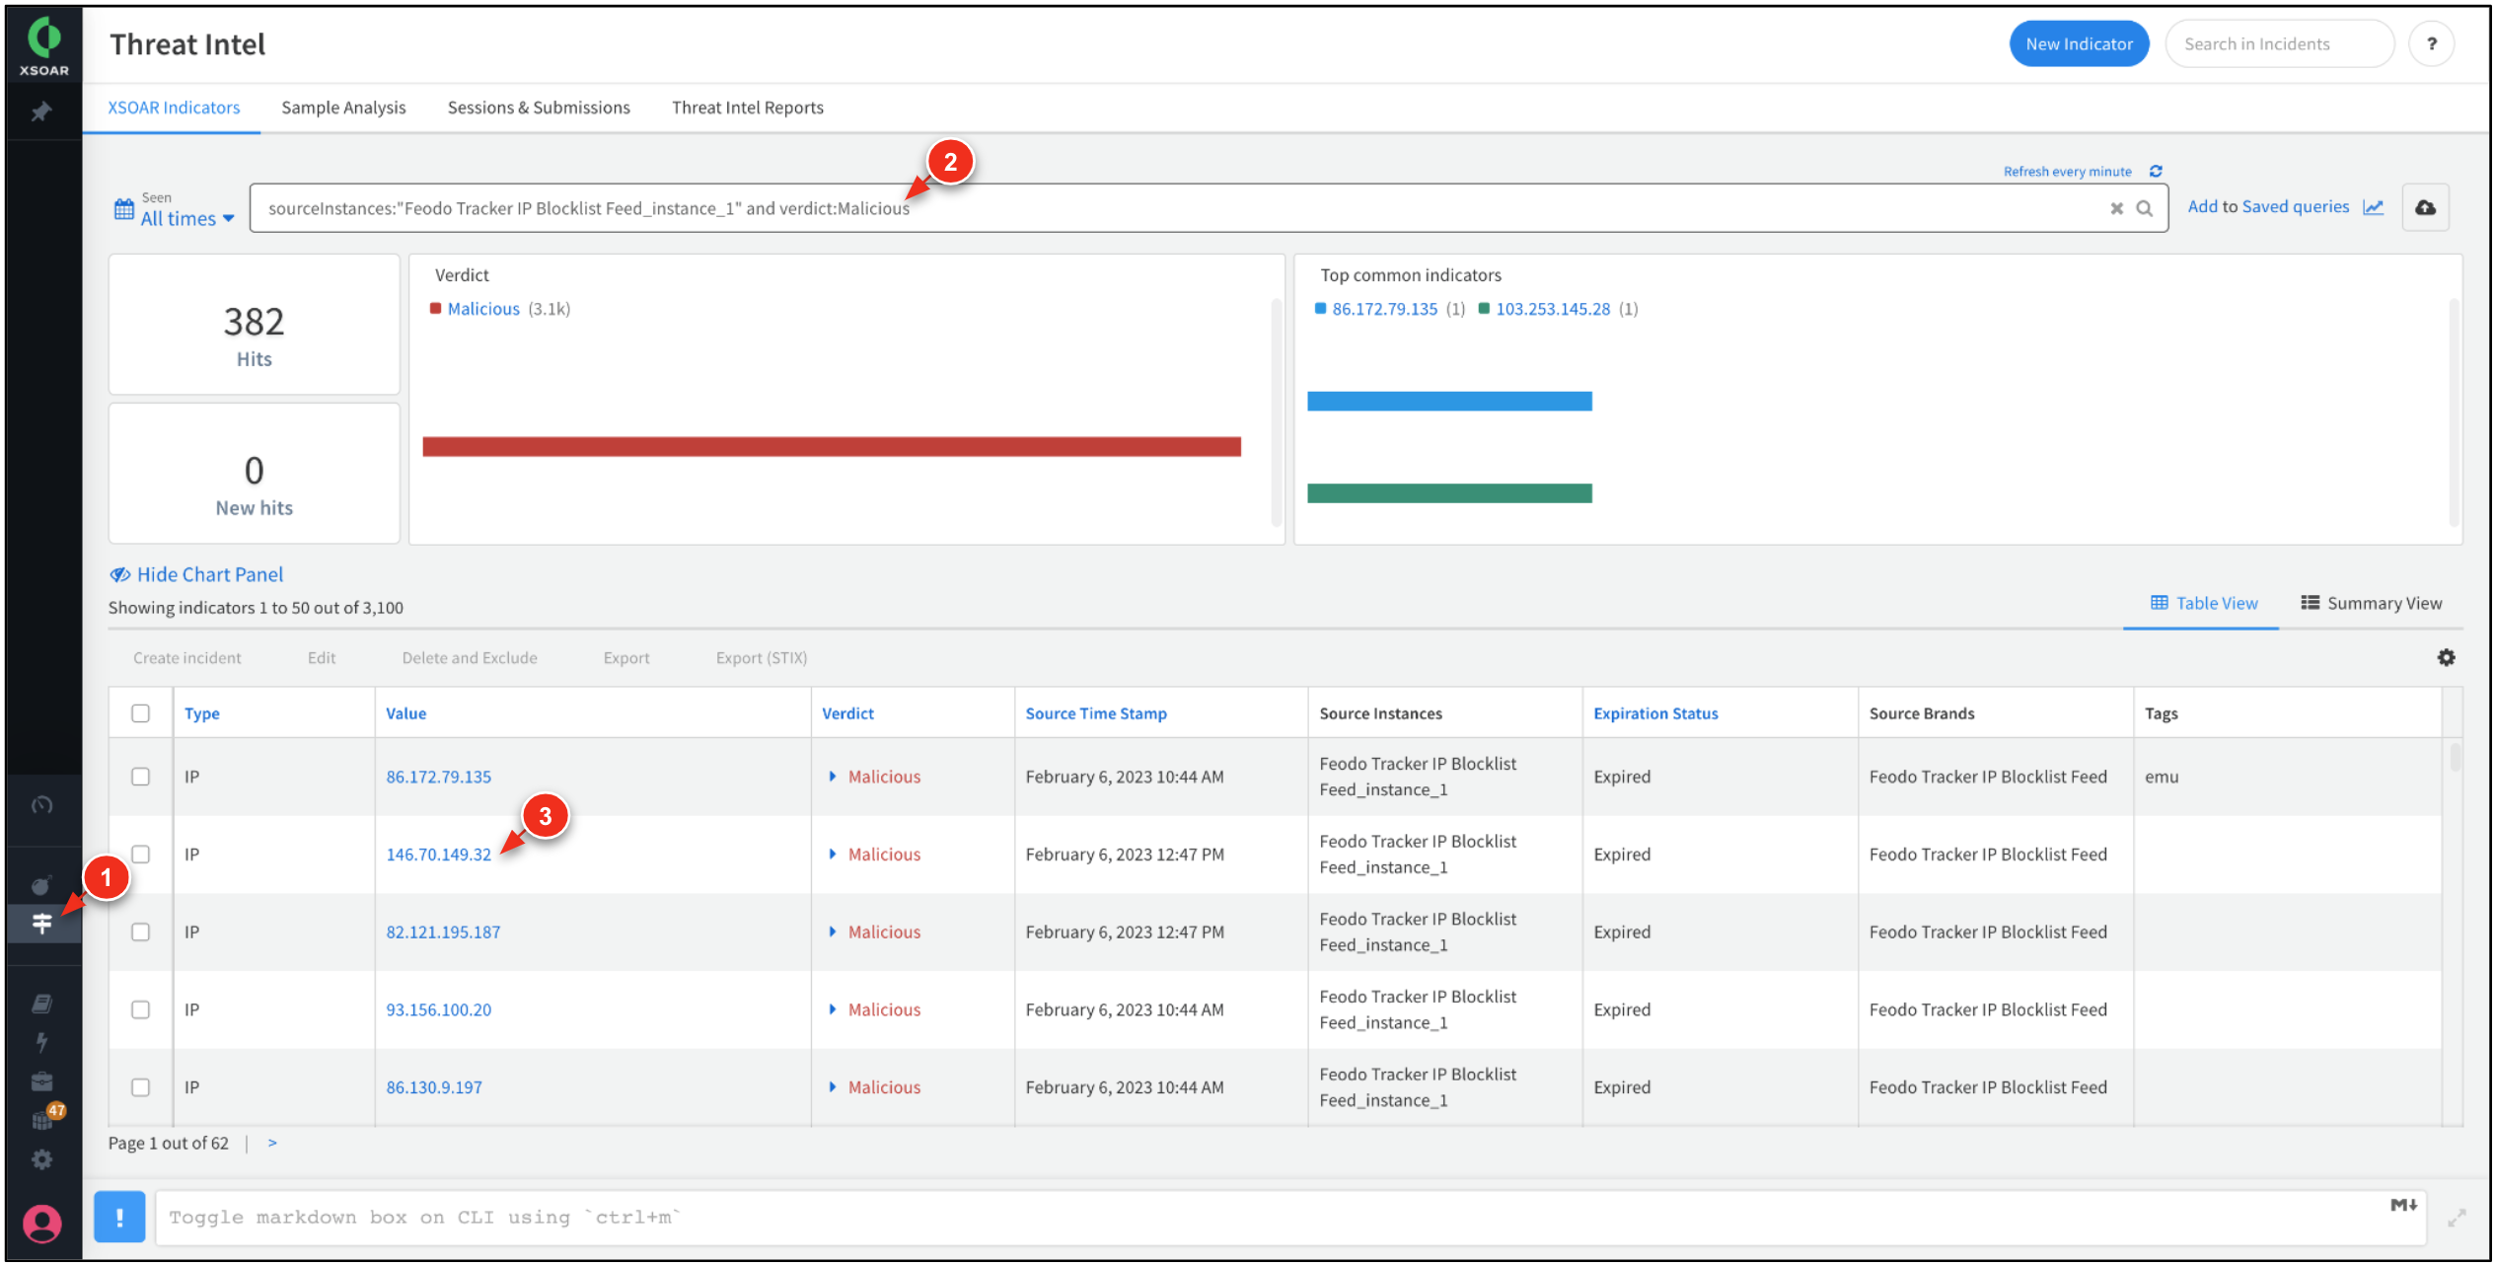Click blue 86.172.79.135 legend swatch
Viewport: 2496px width, 1267px height.
pyautogui.click(x=1320, y=309)
